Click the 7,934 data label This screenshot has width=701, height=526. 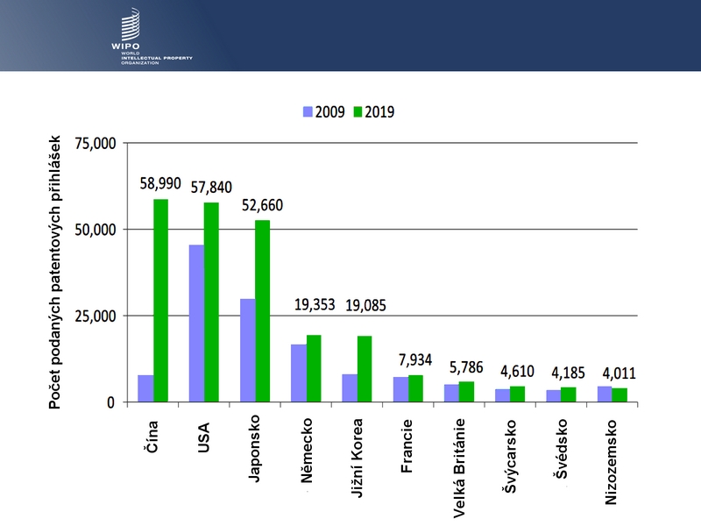click(415, 358)
